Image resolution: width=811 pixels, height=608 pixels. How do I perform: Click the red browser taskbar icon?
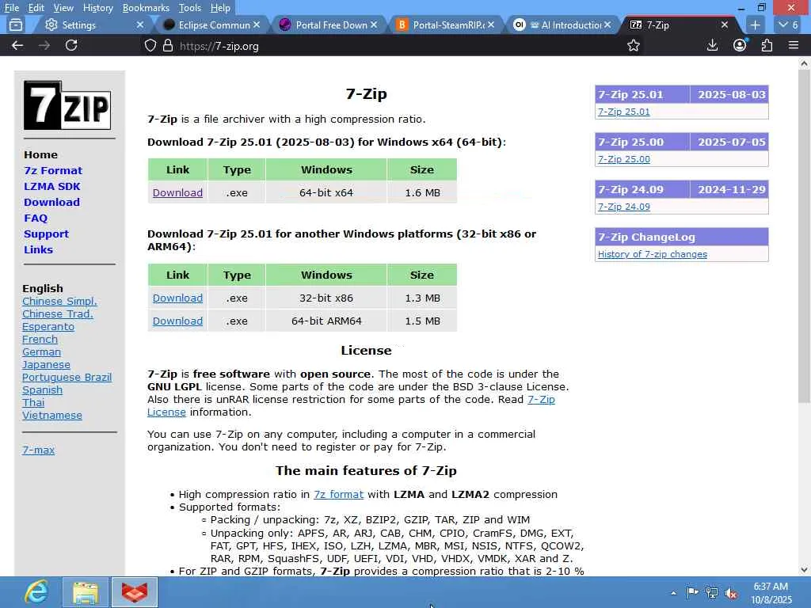pyautogui.click(x=135, y=592)
